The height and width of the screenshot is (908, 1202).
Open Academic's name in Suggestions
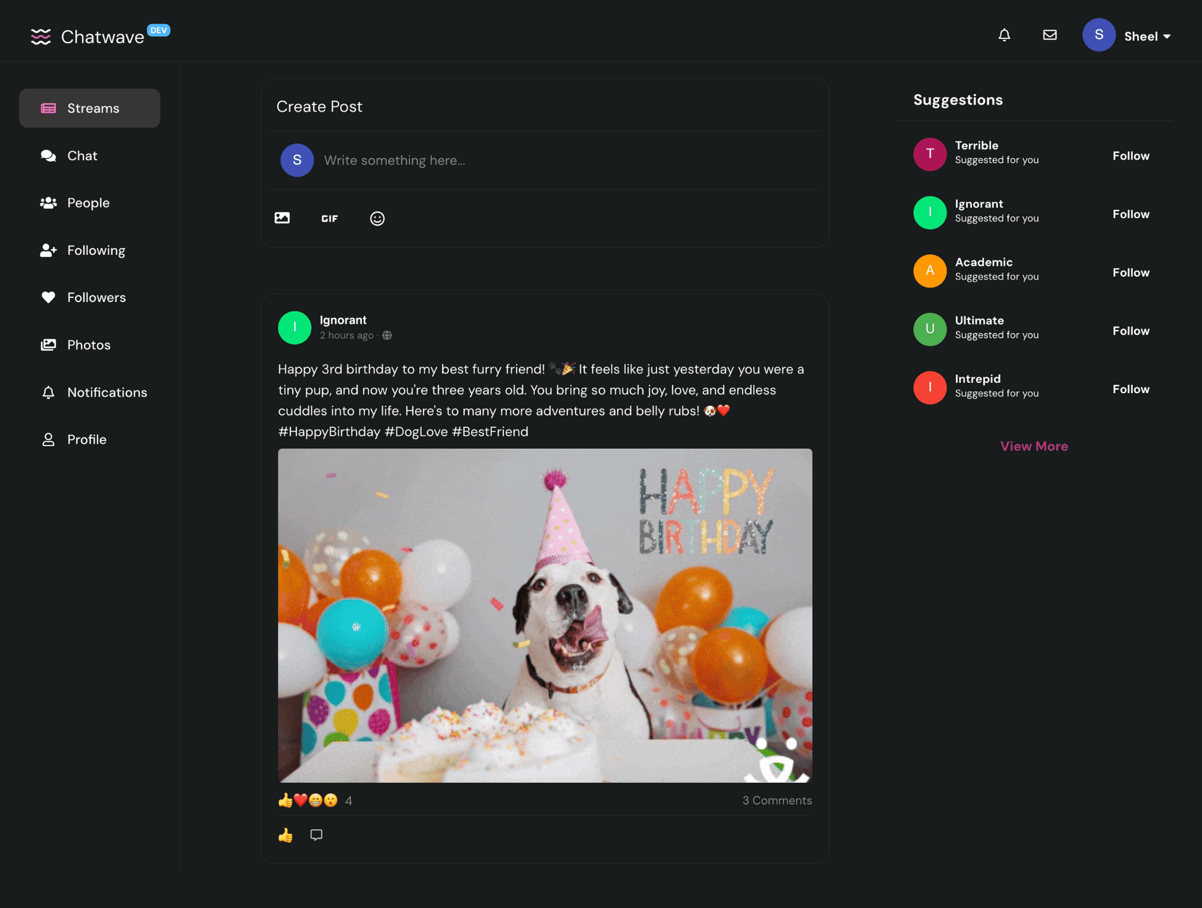tap(984, 262)
